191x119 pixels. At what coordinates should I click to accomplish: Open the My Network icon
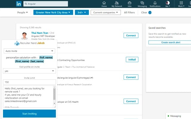click(117, 3)
